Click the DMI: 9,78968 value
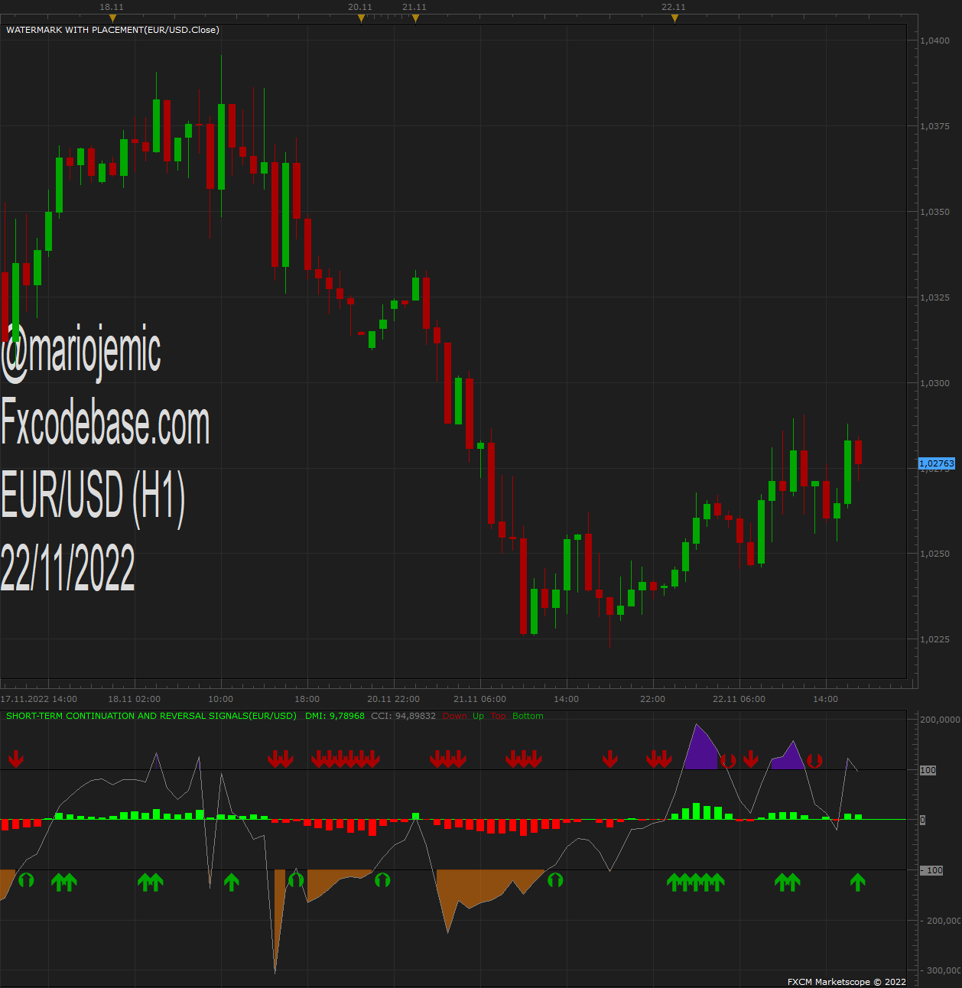Viewport: 962px width, 988px height. click(335, 716)
